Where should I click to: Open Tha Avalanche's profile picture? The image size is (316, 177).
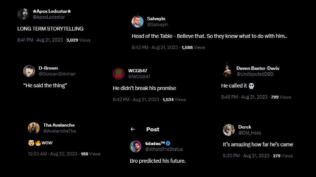(x=33, y=128)
